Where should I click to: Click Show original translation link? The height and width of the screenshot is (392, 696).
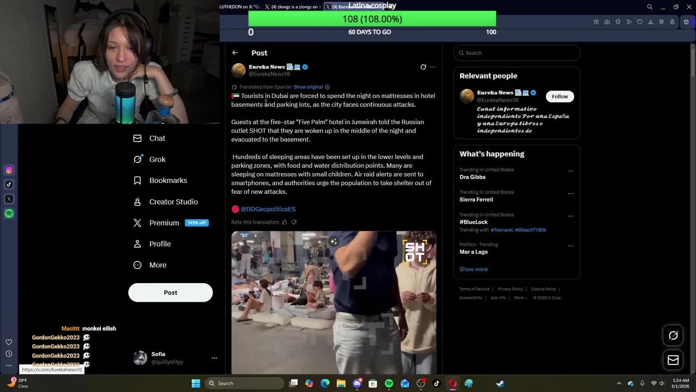click(308, 87)
